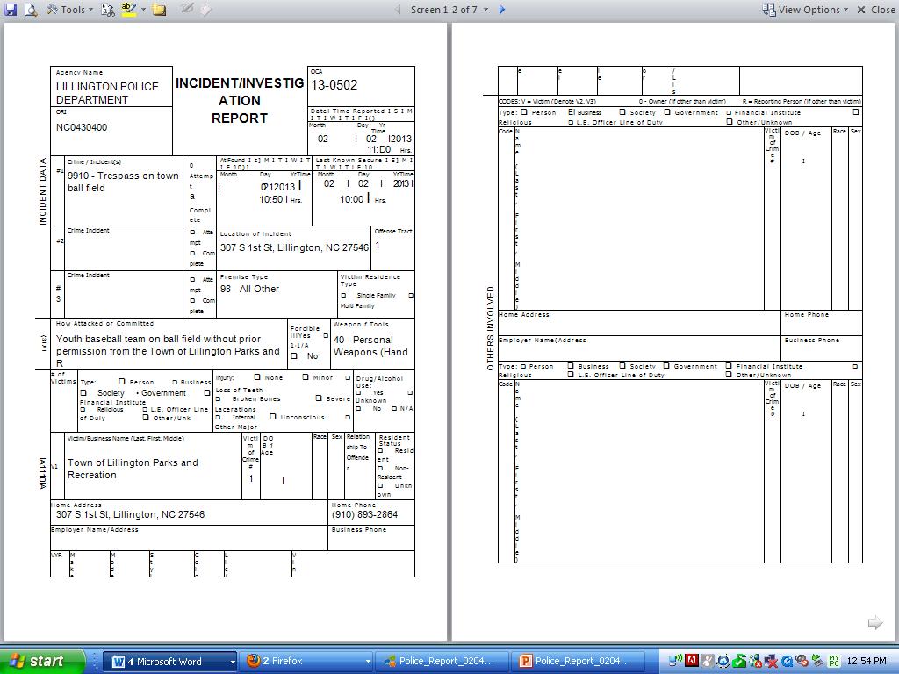Check the Forcible 'No' checkbox
This screenshot has height=674, width=899.
(x=294, y=356)
